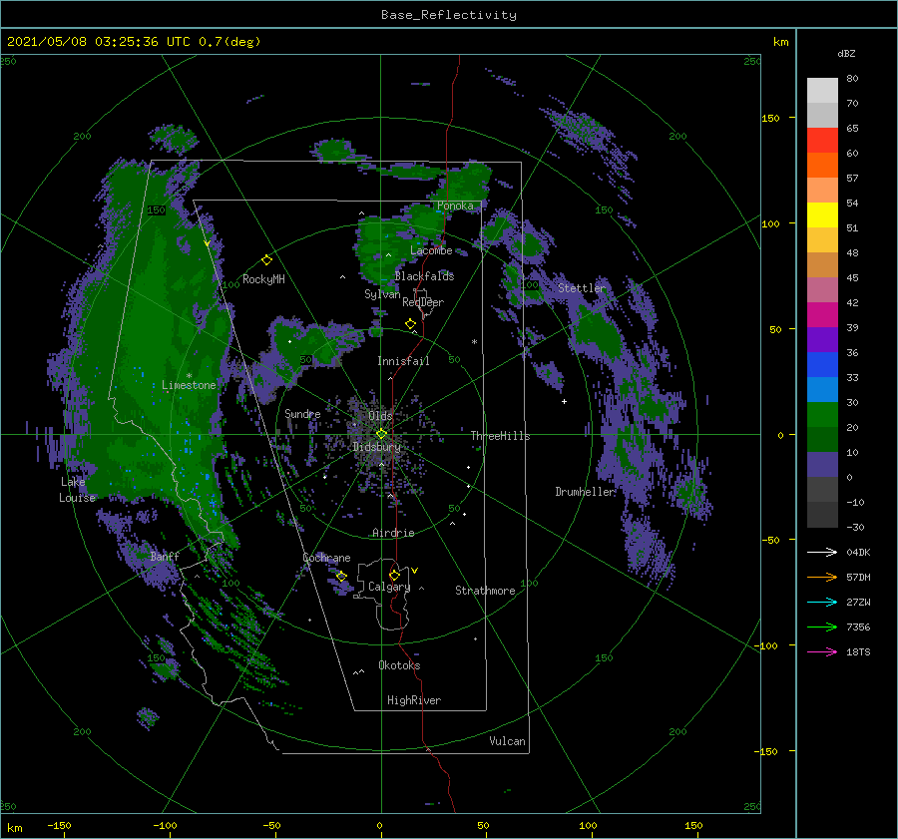Click the green 7356 arrow in legend
The image size is (898, 839).
822,628
